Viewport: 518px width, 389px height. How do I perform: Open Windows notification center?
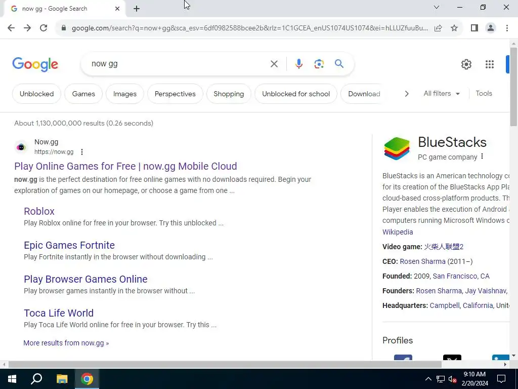(x=501, y=379)
